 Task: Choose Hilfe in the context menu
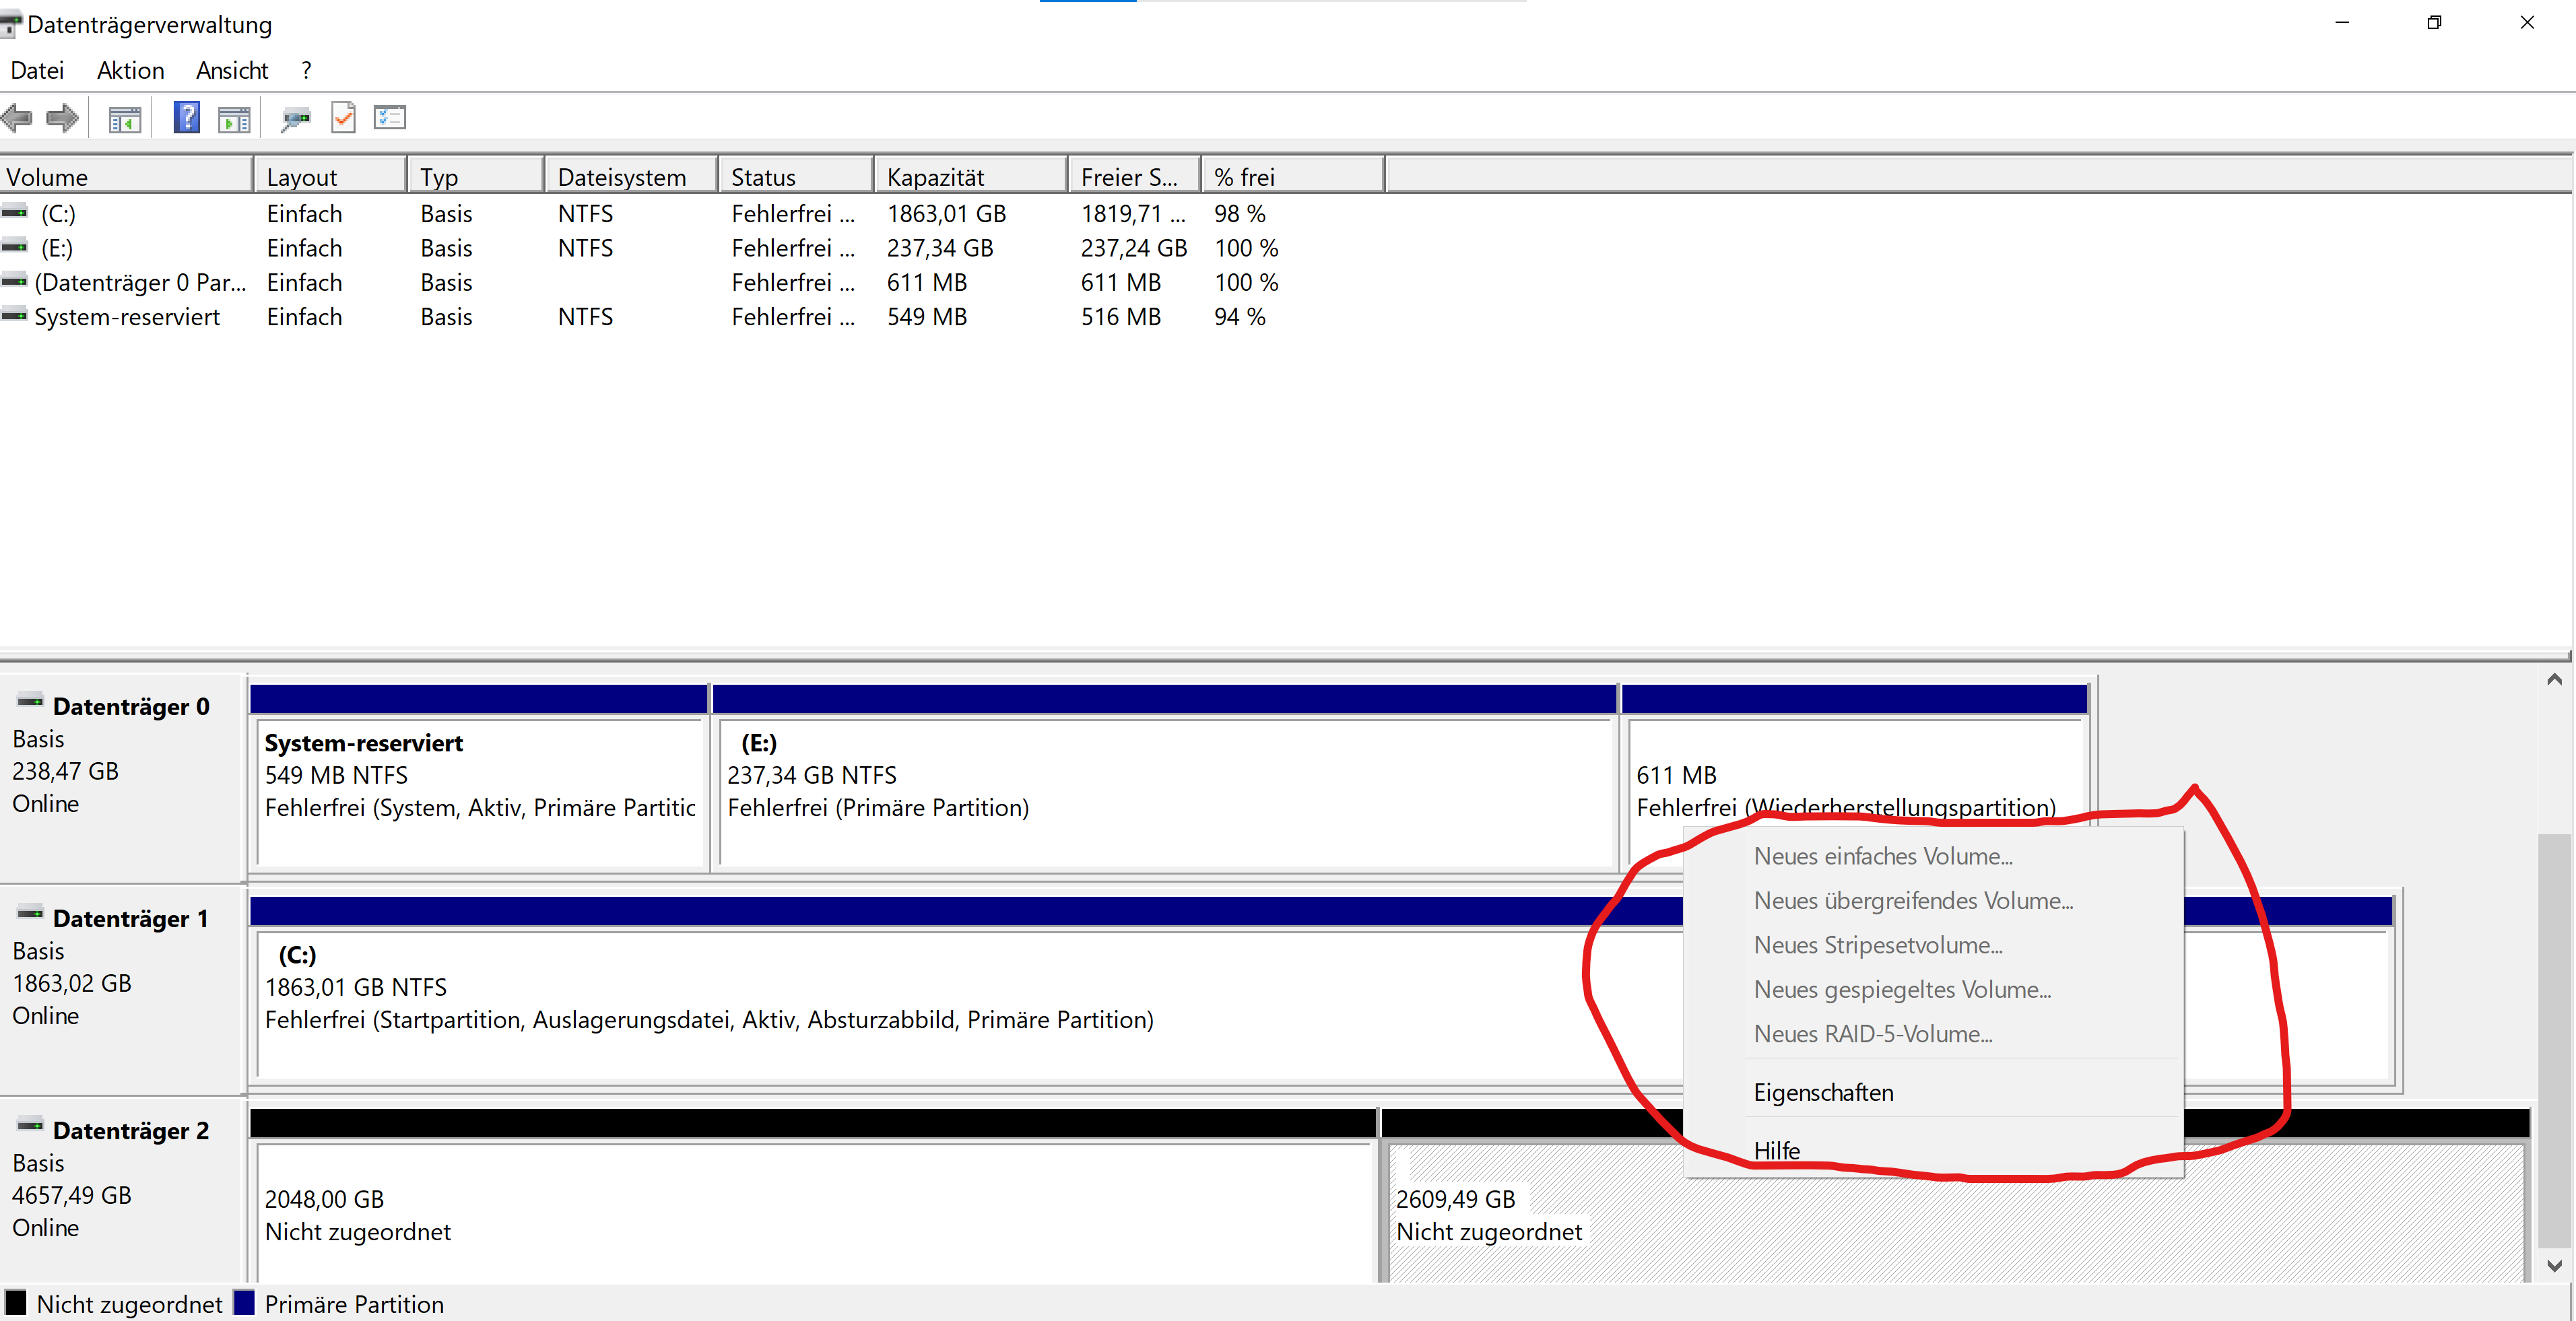[1777, 1150]
